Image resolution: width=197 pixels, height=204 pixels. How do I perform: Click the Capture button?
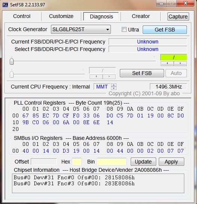[x=178, y=16]
